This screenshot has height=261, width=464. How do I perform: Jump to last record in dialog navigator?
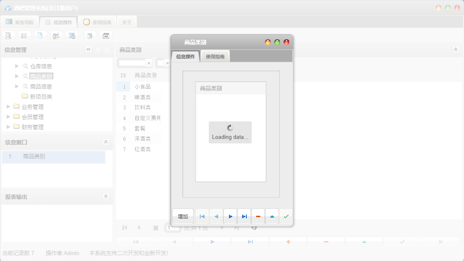click(x=244, y=216)
